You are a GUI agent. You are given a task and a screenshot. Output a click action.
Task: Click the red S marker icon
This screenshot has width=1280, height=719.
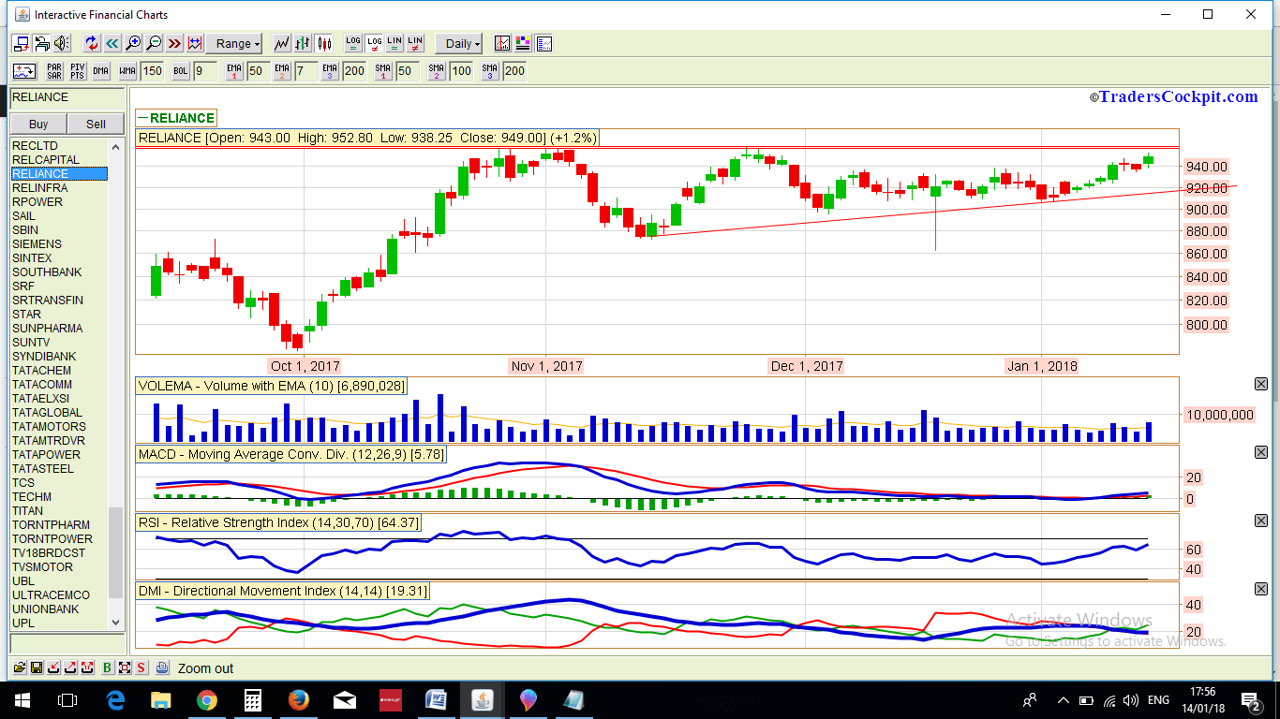pyautogui.click(x=141, y=668)
